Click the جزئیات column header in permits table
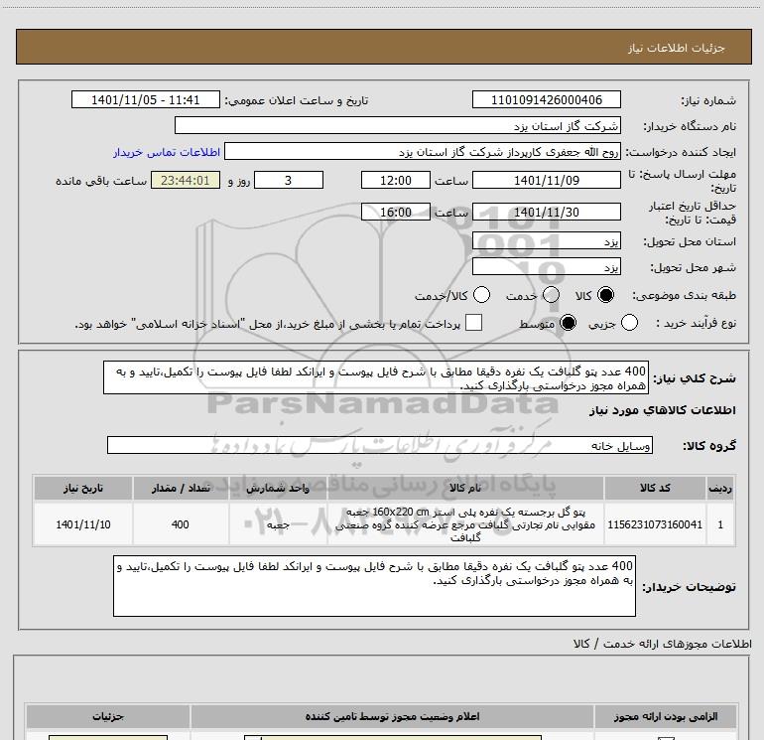This screenshot has width=764, height=740. (108, 716)
